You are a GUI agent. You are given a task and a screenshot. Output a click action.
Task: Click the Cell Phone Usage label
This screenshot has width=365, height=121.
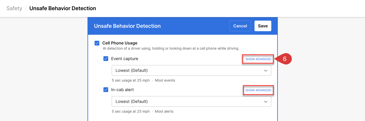tap(120, 43)
